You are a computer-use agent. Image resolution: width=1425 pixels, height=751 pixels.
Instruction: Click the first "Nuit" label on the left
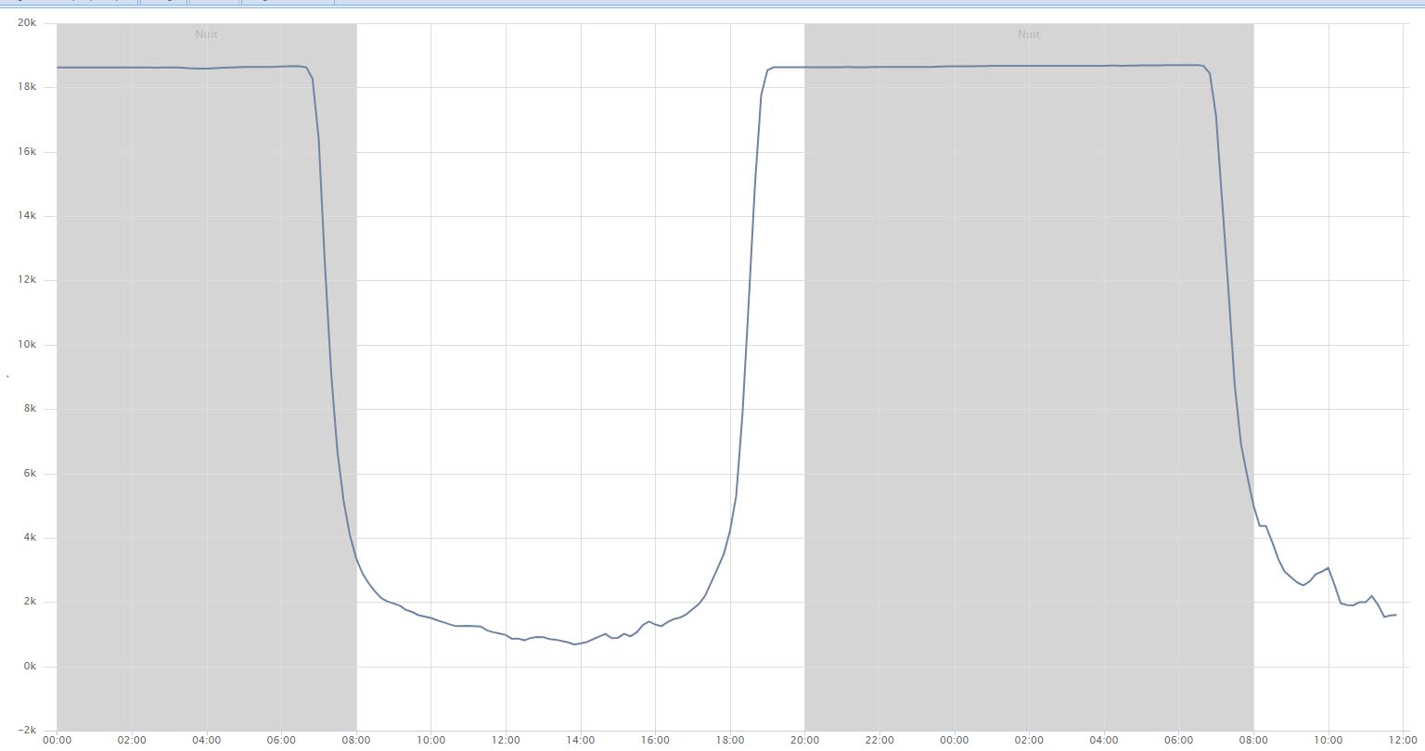[206, 34]
